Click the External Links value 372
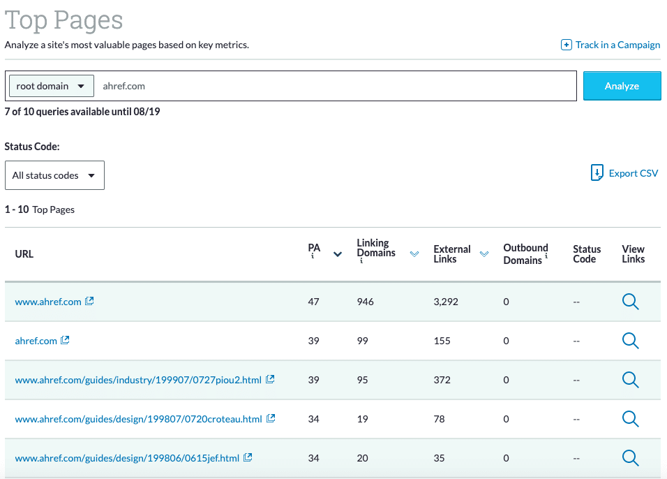 [x=442, y=381]
